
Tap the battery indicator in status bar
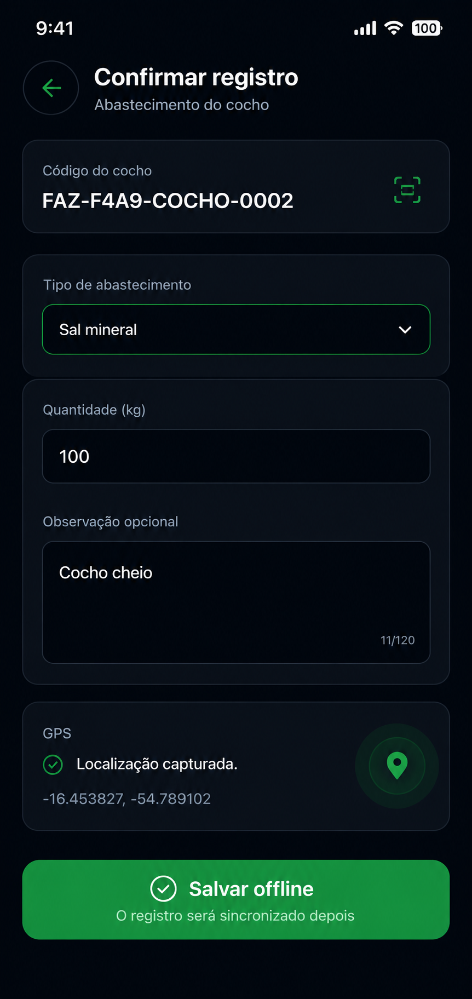pos(427,28)
